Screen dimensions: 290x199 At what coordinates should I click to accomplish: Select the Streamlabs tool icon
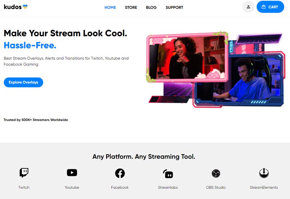tap(168, 174)
